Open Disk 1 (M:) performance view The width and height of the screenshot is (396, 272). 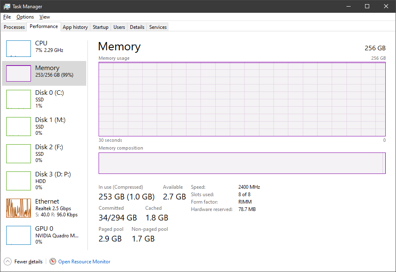(x=44, y=127)
